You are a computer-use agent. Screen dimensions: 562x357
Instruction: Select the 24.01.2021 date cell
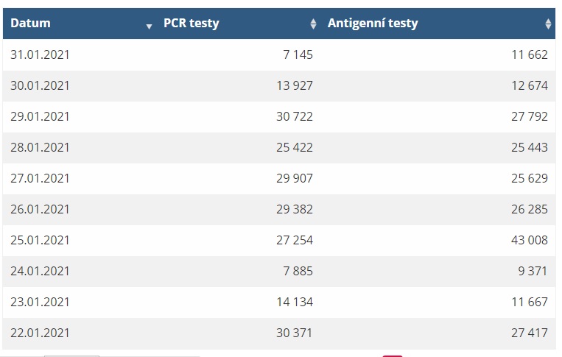click(x=40, y=271)
